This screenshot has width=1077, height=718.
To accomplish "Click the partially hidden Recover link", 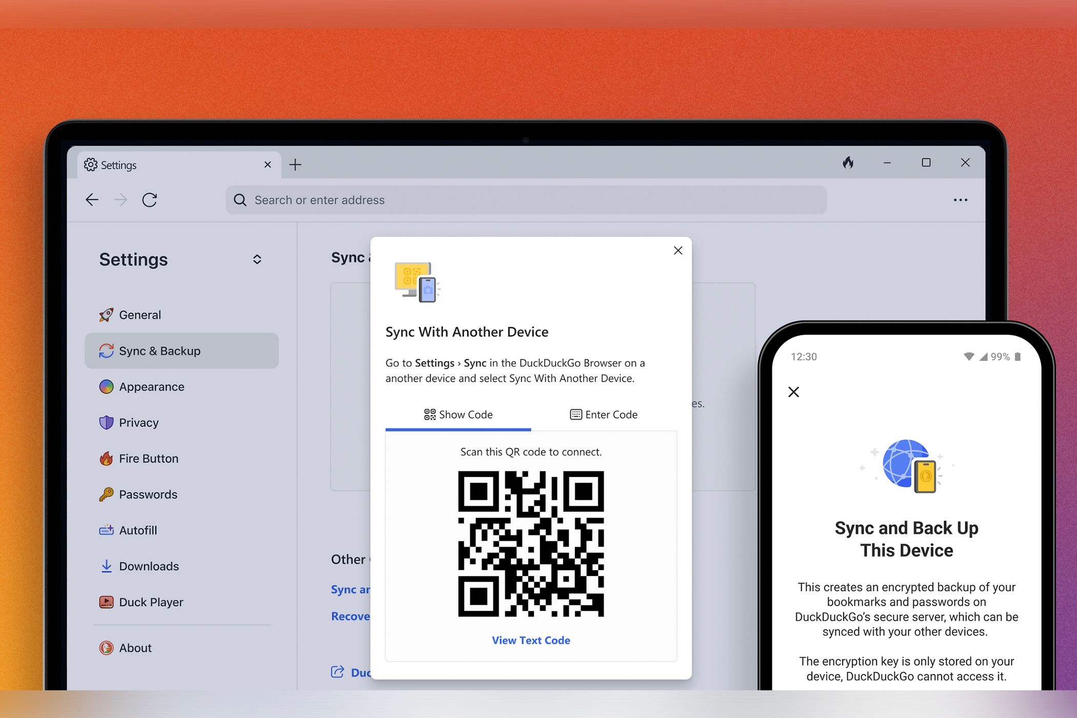I will [350, 616].
